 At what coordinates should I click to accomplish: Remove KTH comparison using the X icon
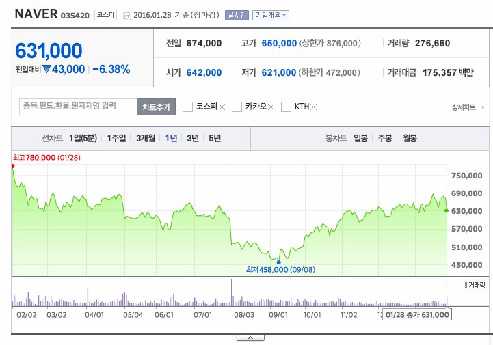[x=315, y=107]
